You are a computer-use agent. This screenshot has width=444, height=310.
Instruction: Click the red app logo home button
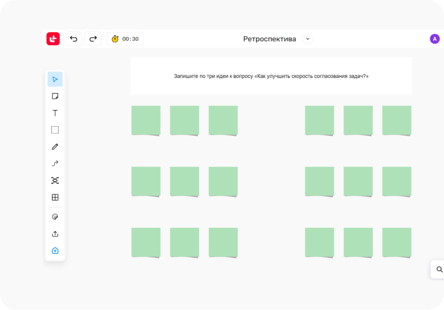point(53,39)
